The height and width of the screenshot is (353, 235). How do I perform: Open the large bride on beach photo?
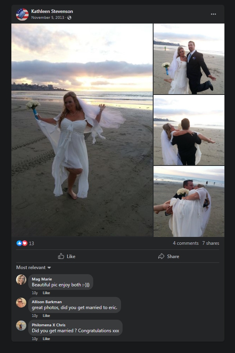click(82, 130)
